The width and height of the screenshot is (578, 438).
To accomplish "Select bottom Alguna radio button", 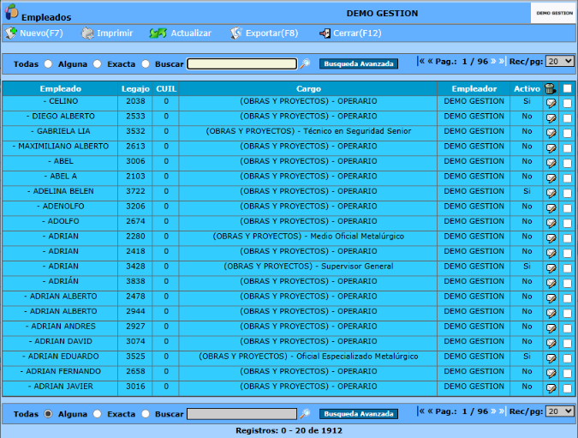I will coord(98,414).
